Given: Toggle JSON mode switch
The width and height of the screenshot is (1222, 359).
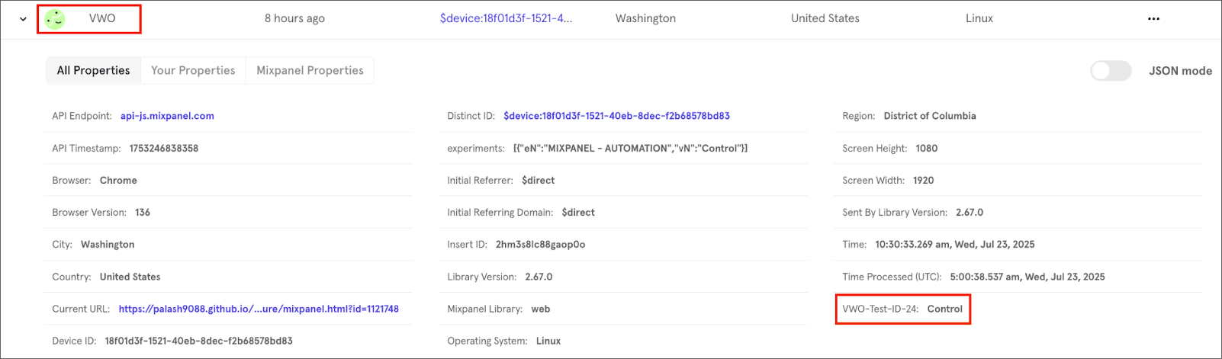Looking at the screenshot, I should [1111, 71].
